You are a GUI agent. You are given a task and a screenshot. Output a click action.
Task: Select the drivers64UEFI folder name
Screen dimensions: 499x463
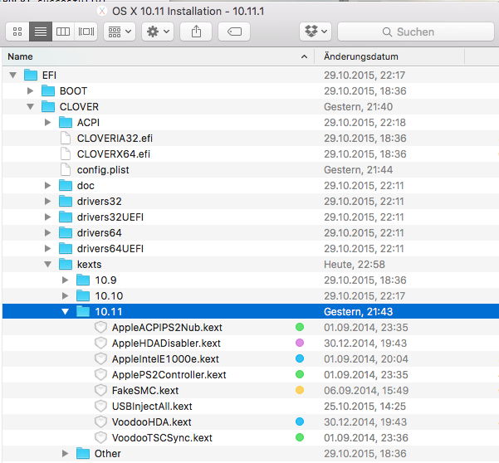click(x=110, y=249)
